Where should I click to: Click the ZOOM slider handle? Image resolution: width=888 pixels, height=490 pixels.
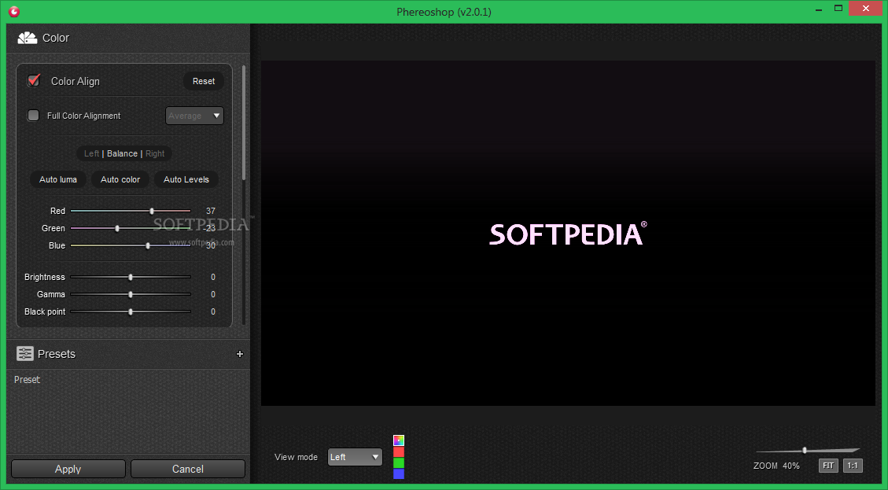point(804,451)
